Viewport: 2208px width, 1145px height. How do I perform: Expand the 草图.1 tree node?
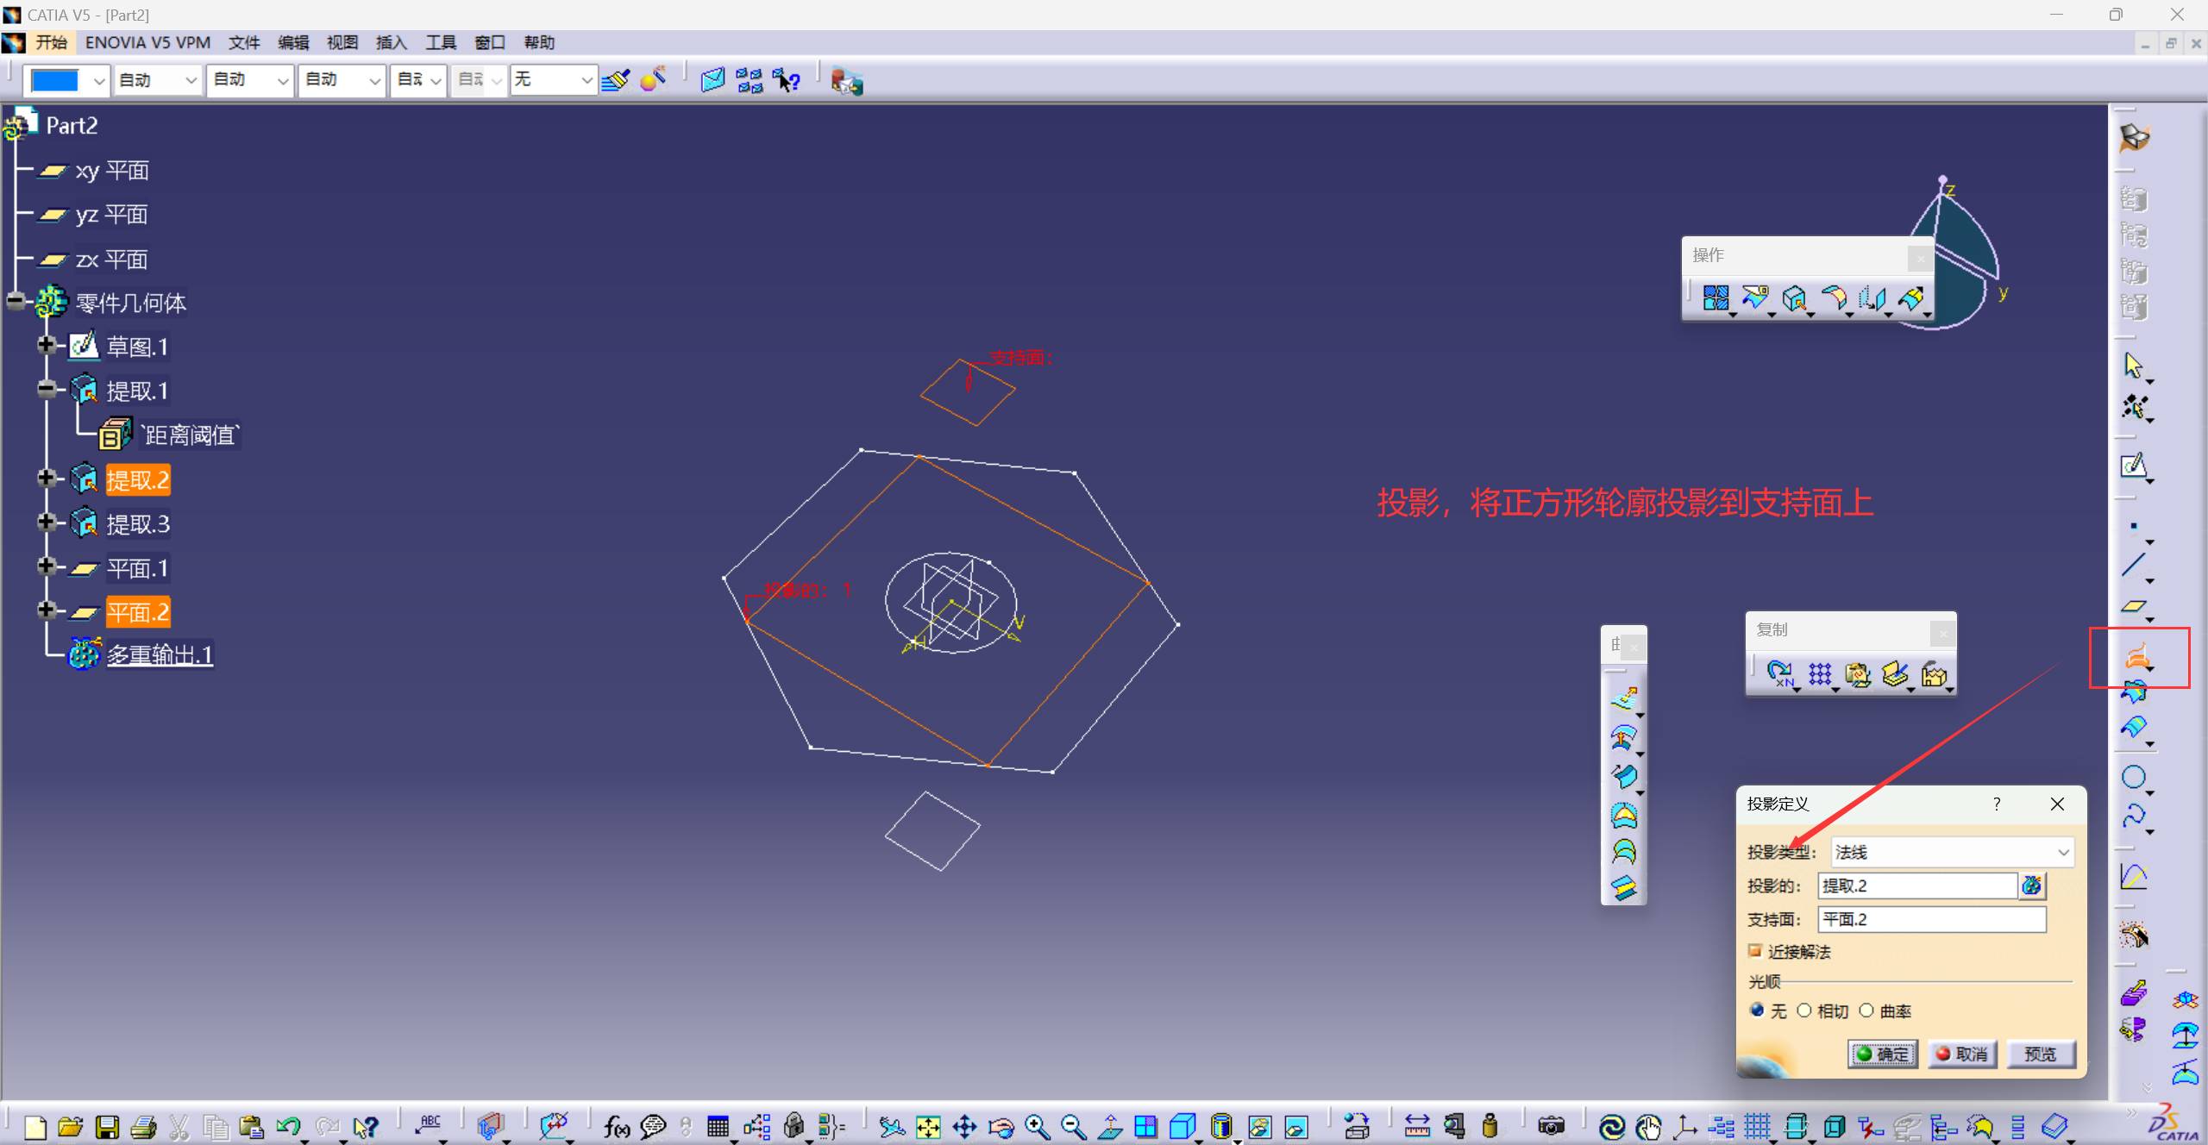(x=47, y=345)
